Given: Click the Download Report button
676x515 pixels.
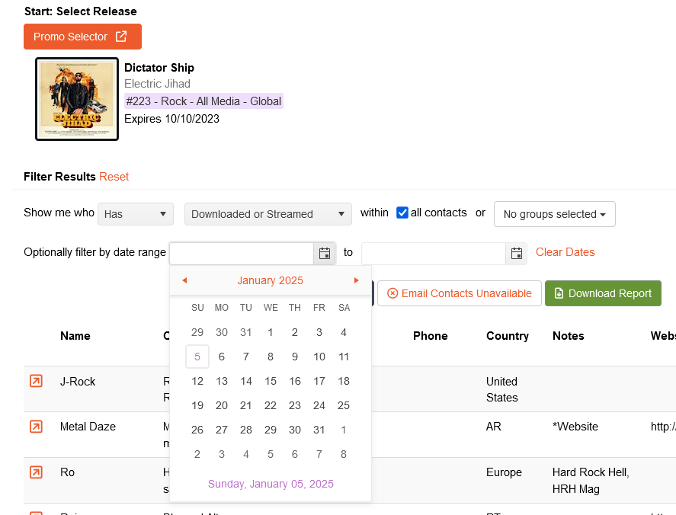Looking at the screenshot, I should click(603, 293).
